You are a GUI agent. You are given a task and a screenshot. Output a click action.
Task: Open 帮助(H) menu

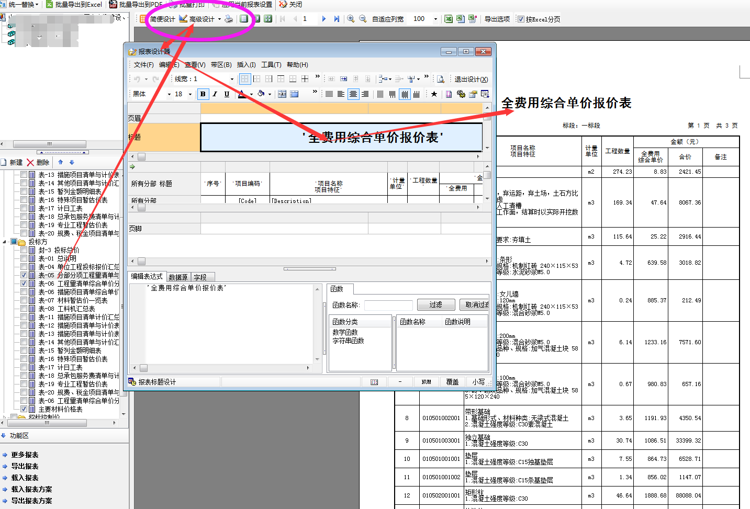click(x=297, y=65)
